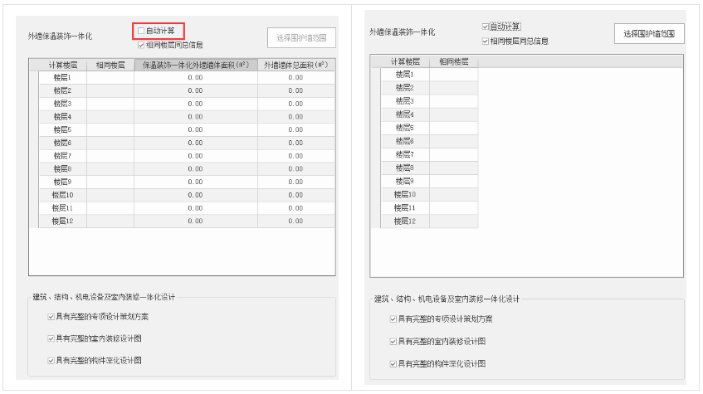Click 外墙墙体总面积 cell for 楼层1
This screenshot has width=703, height=394.
[x=296, y=77]
